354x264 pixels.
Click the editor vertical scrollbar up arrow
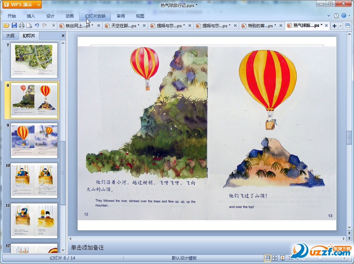pos(349,34)
